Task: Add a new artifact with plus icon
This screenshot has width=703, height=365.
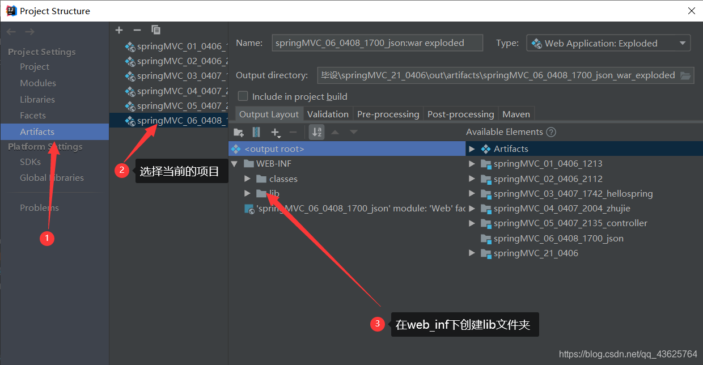Action: pos(118,30)
